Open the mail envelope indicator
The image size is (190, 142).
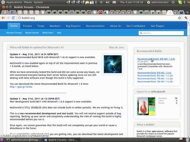pyautogui.click(x=114, y=2)
